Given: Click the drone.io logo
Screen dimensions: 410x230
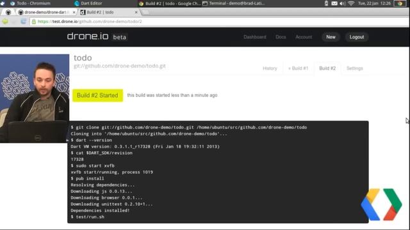Looking at the screenshot, I should click(x=88, y=36).
